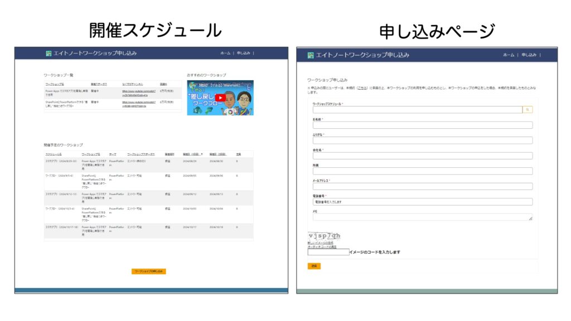Sort by the 開催日 (1日目) column header

192,154
